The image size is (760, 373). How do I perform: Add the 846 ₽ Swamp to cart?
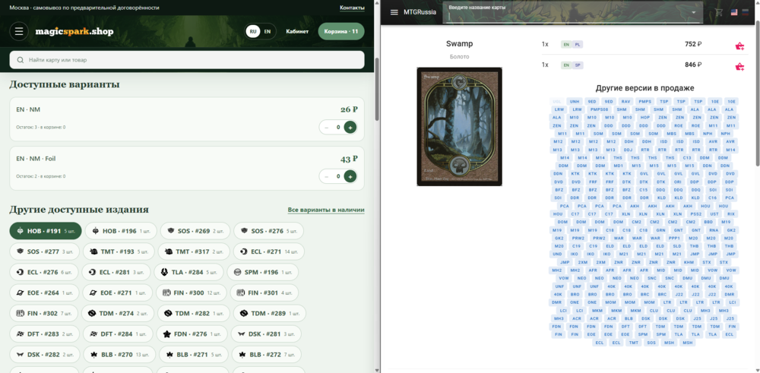(x=739, y=66)
